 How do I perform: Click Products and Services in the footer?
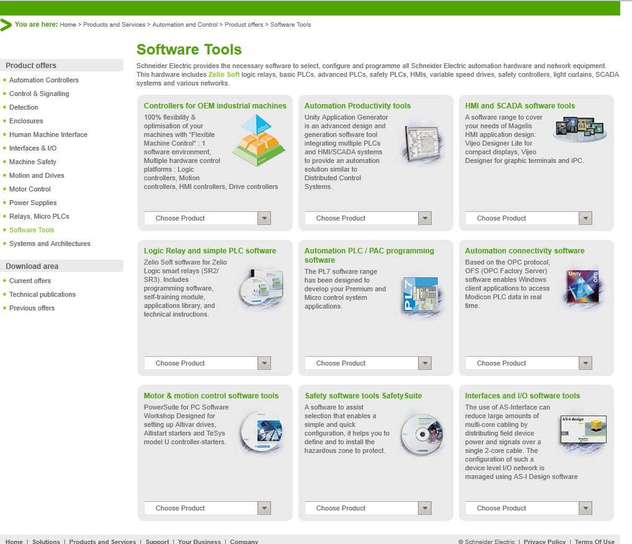[x=102, y=542]
